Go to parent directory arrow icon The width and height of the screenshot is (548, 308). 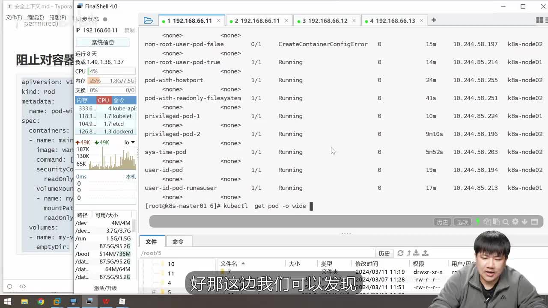tap(409, 253)
